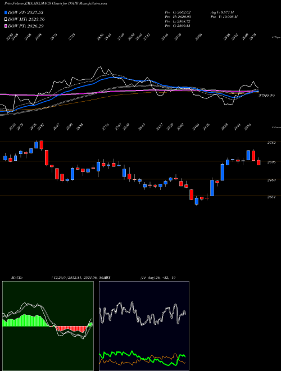Click the white DOW MT legend swatch
281x371 pixels.
6,19
